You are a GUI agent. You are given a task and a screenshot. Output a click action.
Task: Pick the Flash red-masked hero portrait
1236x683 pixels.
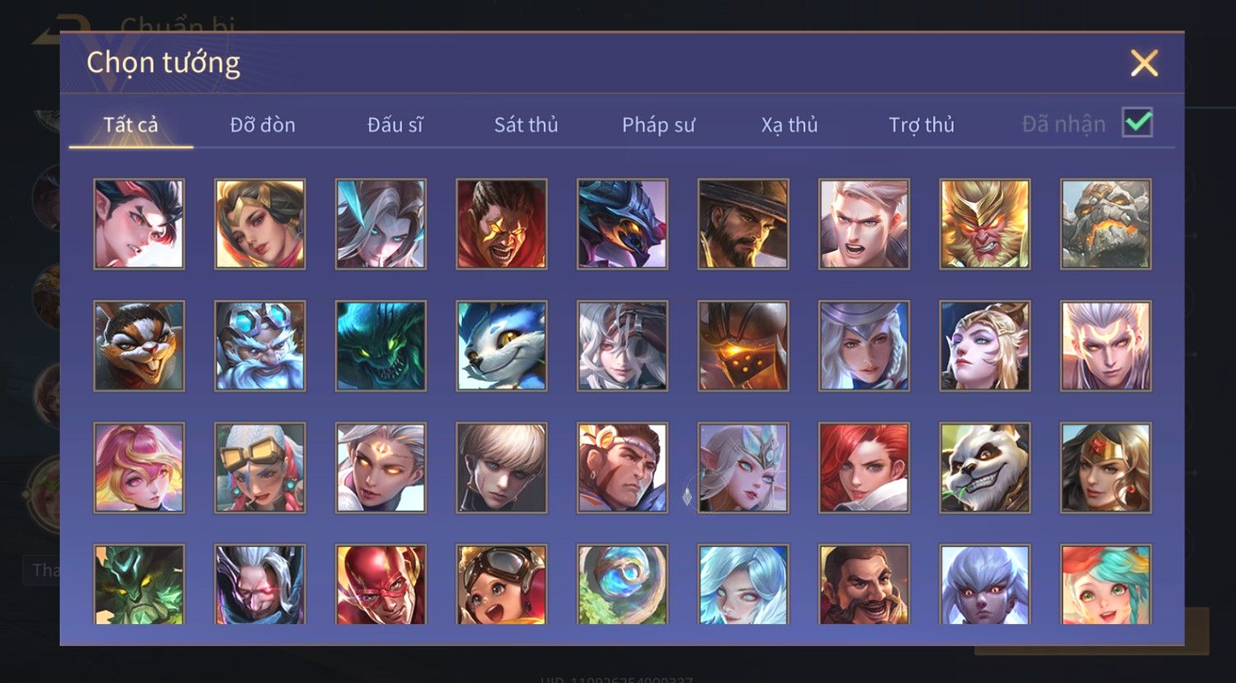pos(381,585)
